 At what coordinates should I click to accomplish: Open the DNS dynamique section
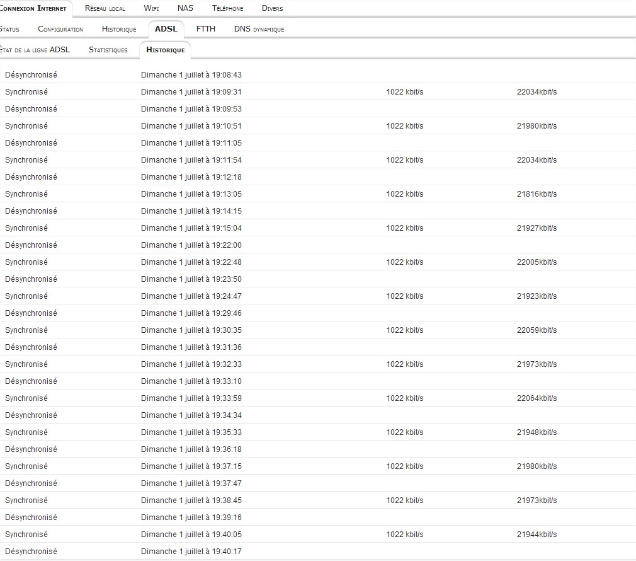pos(259,29)
